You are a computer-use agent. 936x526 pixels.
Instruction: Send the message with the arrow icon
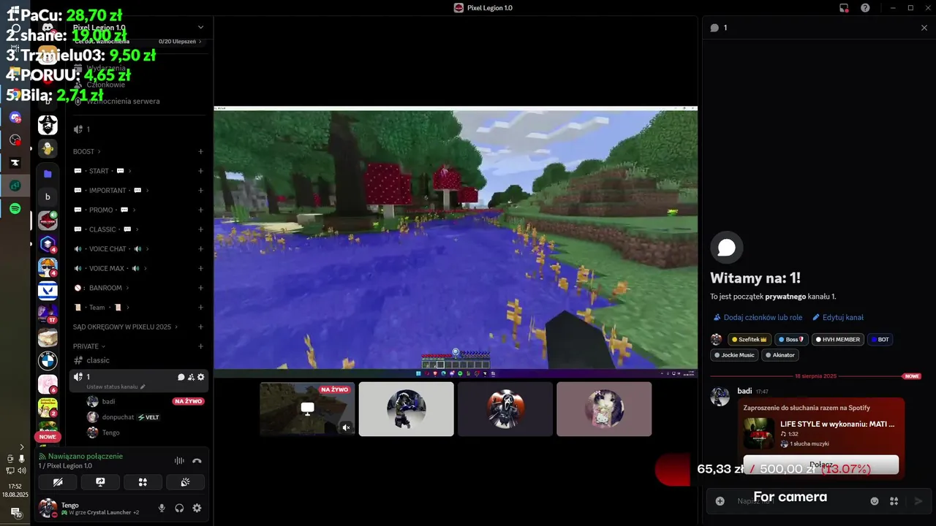(x=918, y=501)
